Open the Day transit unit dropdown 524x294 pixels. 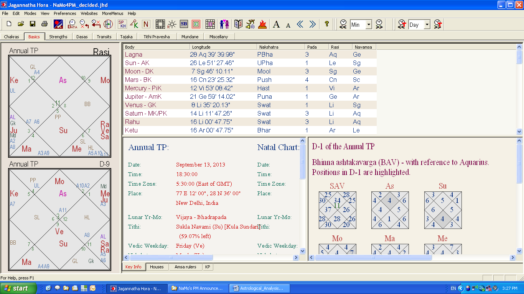pos(427,24)
